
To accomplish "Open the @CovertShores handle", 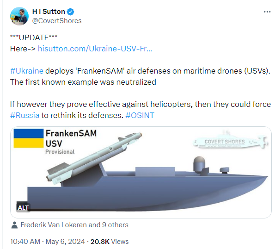I will [57, 21].
